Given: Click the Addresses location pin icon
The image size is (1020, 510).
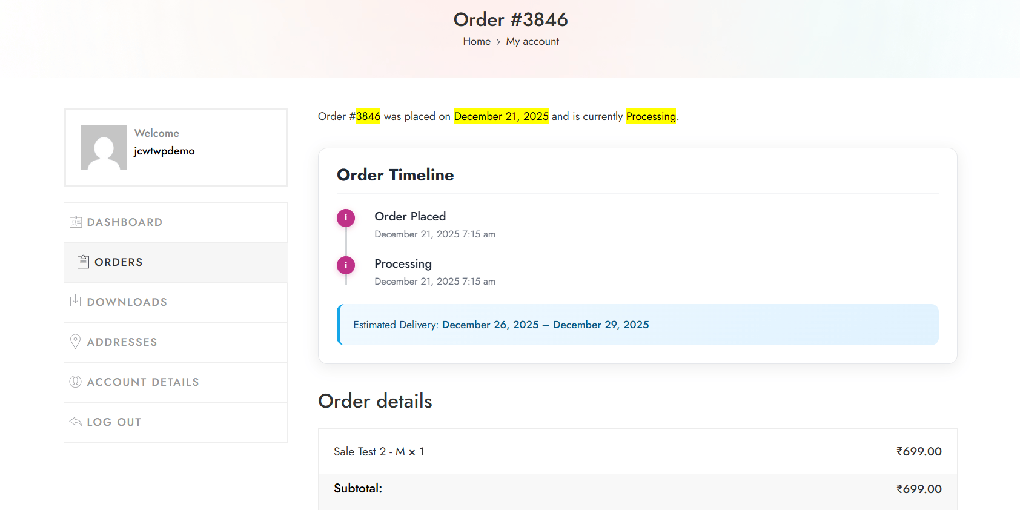Looking at the screenshot, I should coord(76,342).
